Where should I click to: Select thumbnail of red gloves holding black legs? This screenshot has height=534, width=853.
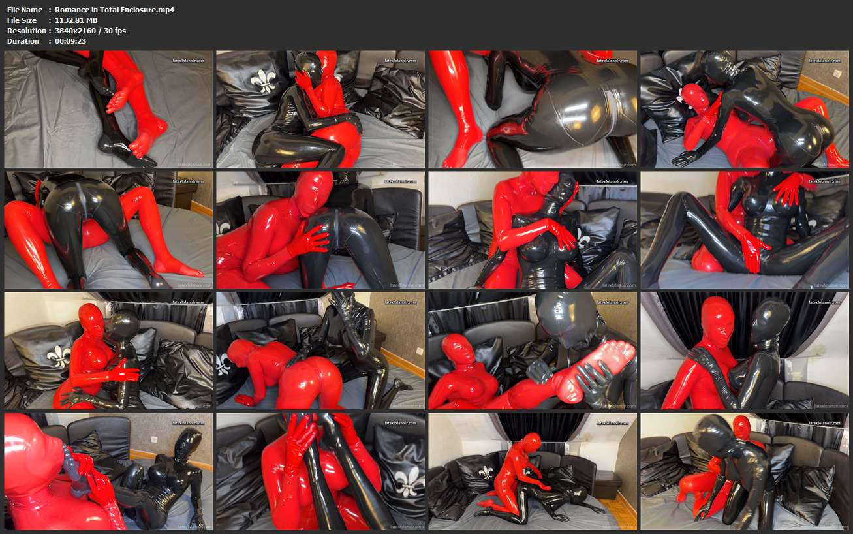(x=320, y=471)
